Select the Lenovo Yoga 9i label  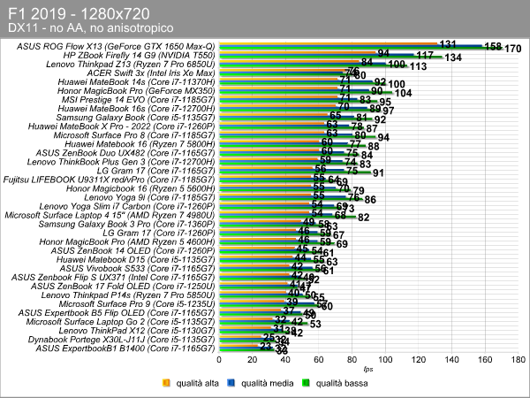click(x=149, y=197)
